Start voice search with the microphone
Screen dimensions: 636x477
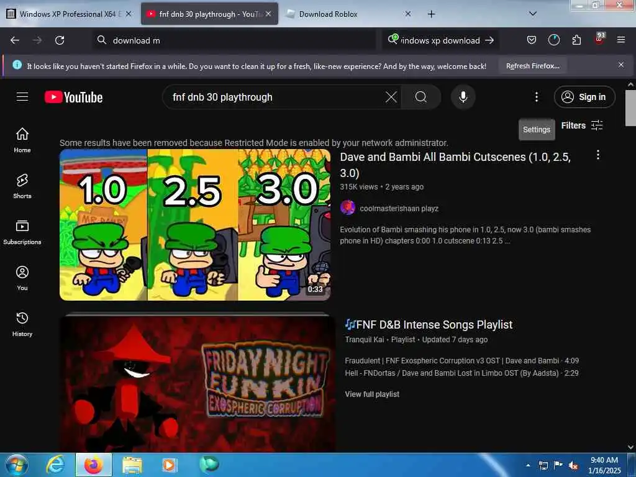463,97
